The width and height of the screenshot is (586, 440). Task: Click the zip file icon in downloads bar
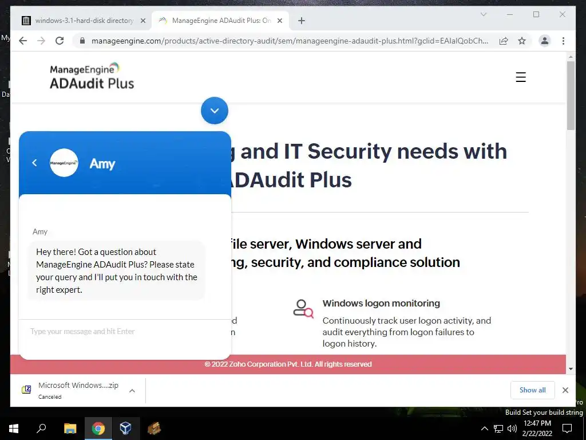coord(26,390)
